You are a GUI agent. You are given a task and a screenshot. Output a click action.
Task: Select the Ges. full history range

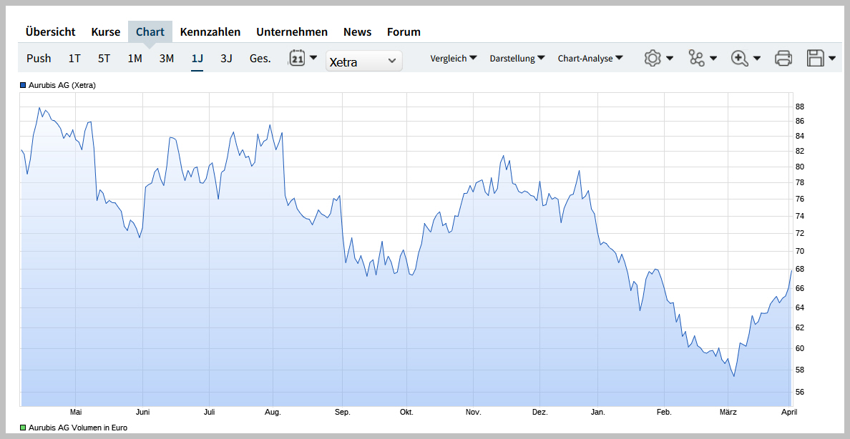(x=260, y=58)
